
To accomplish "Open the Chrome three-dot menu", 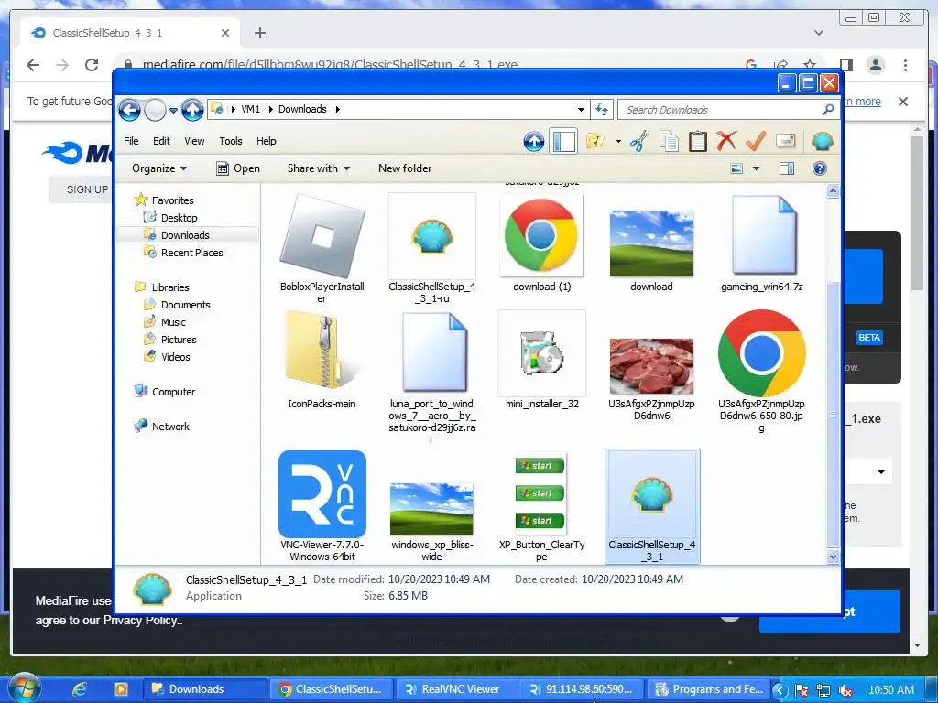I will click(x=906, y=65).
